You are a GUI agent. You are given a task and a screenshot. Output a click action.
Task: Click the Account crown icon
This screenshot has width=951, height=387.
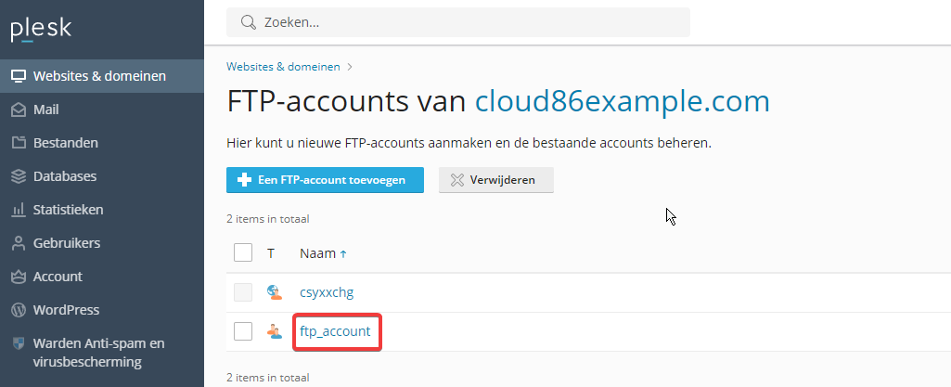point(19,277)
